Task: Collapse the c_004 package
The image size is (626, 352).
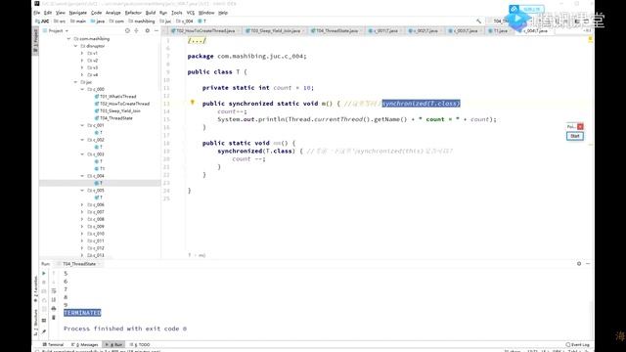Action: click(82, 176)
